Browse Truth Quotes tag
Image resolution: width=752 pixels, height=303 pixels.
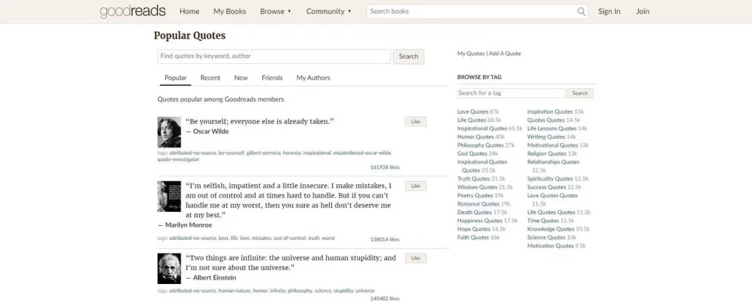point(474,179)
